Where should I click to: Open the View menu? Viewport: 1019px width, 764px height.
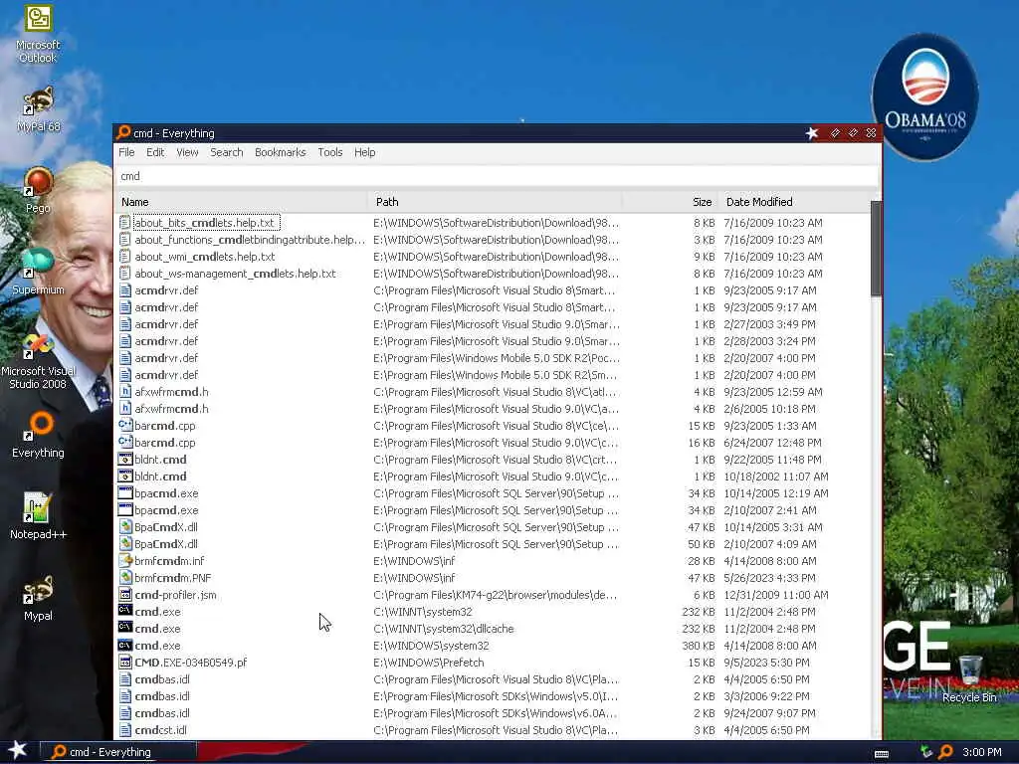point(187,152)
